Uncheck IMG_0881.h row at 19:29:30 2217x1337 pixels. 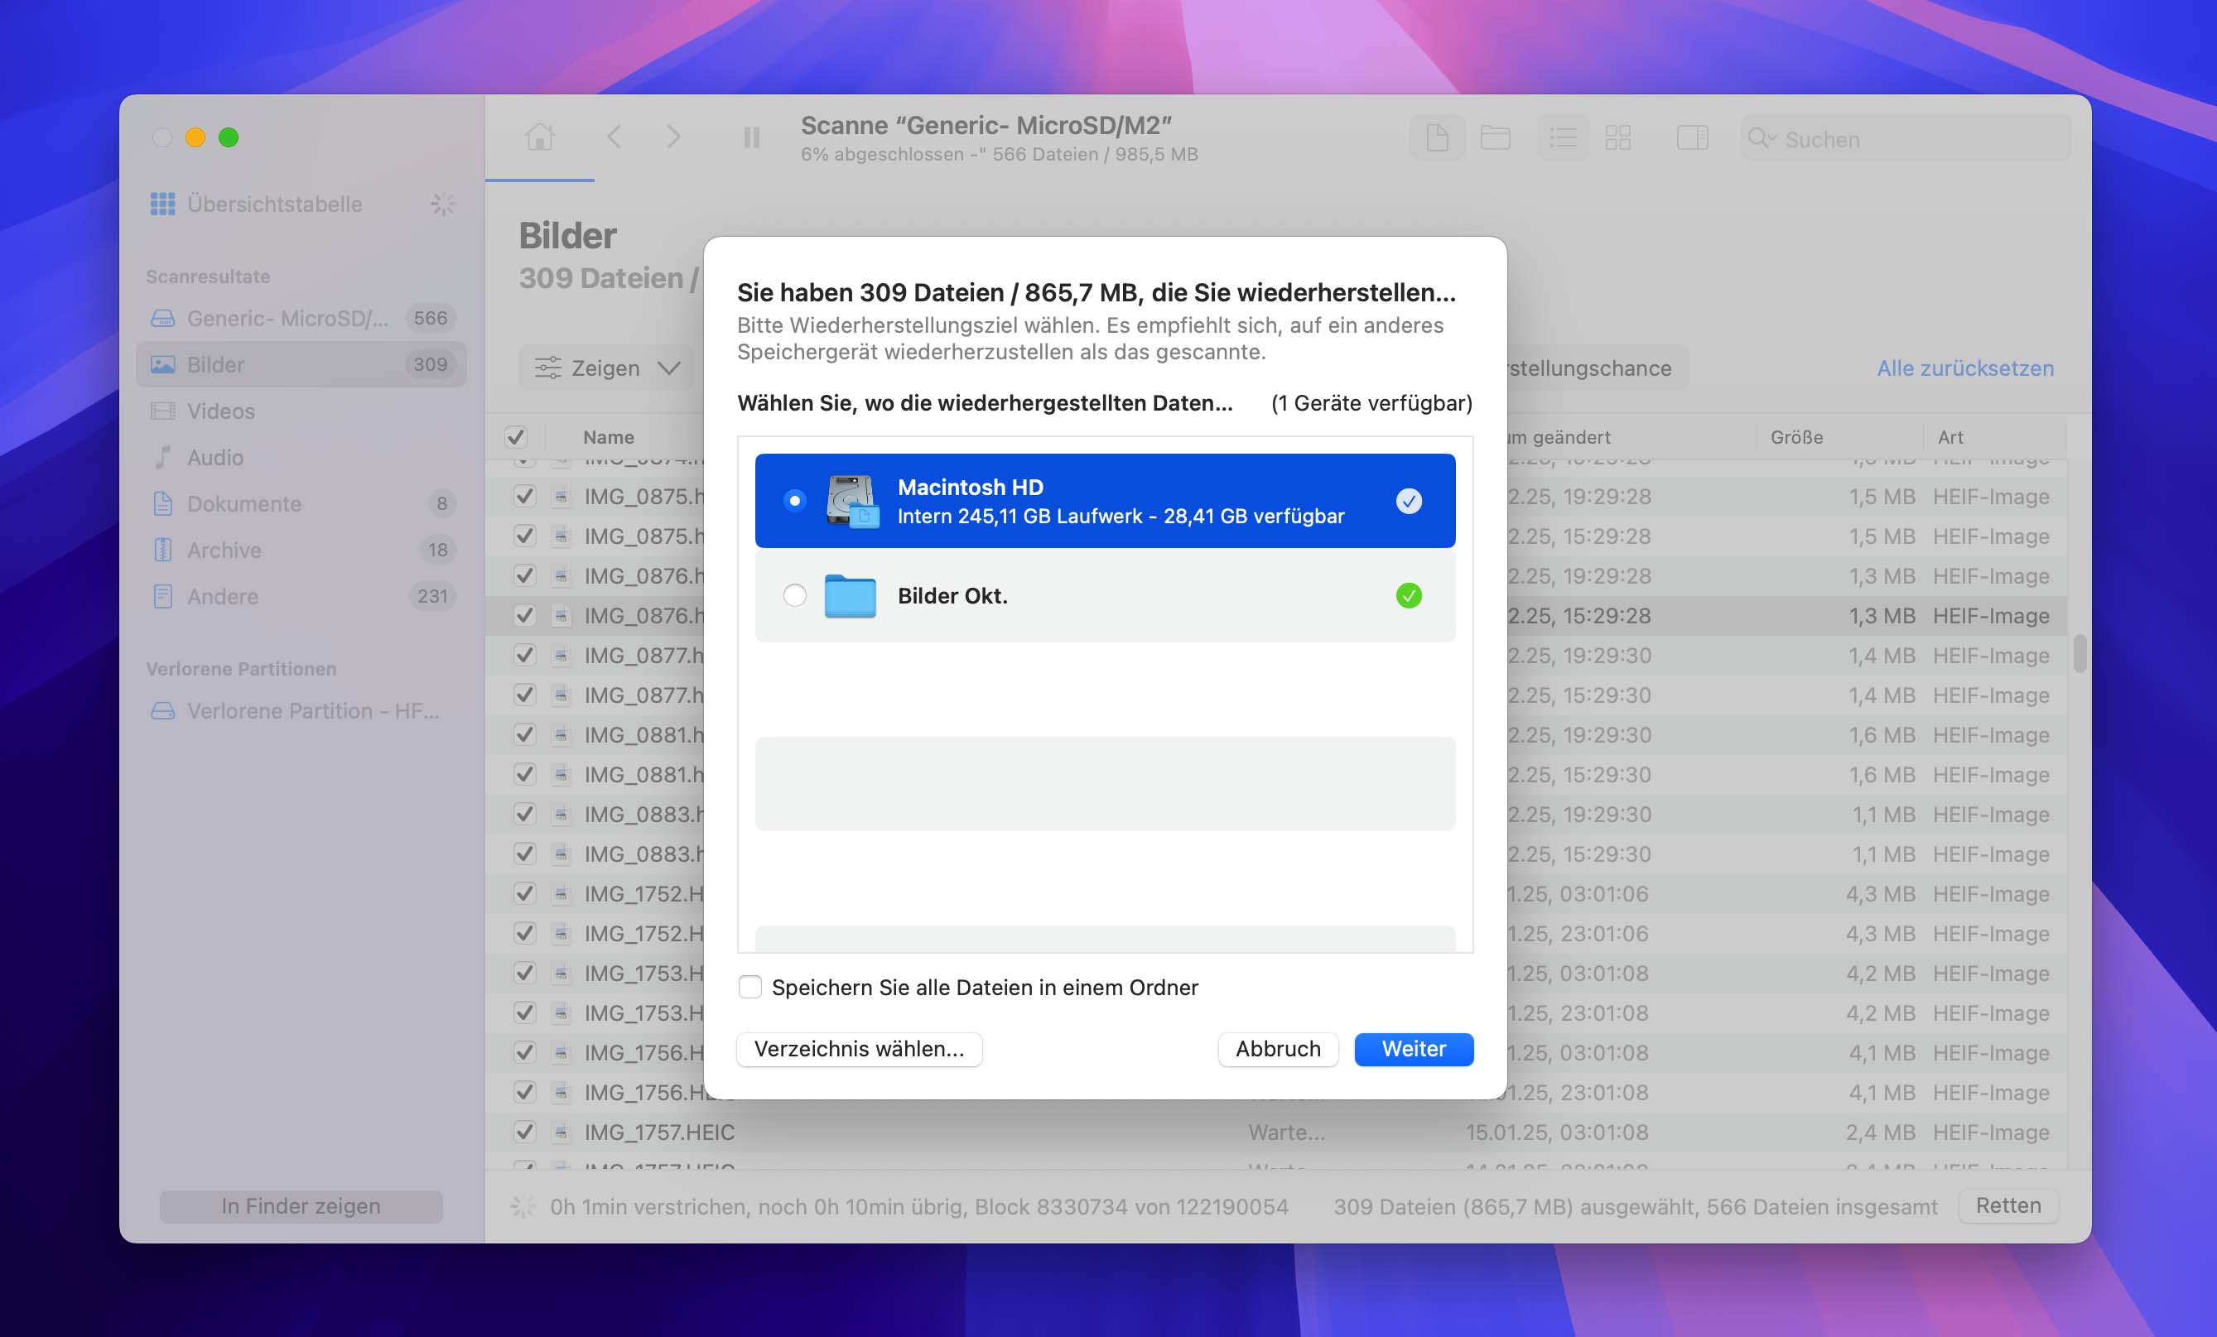pyautogui.click(x=523, y=734)
